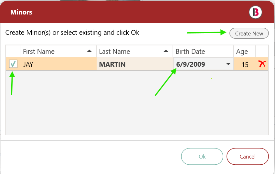275x174 pixels.
Task: Edit the first name cell JAY
Action: (x=58, y=64)
